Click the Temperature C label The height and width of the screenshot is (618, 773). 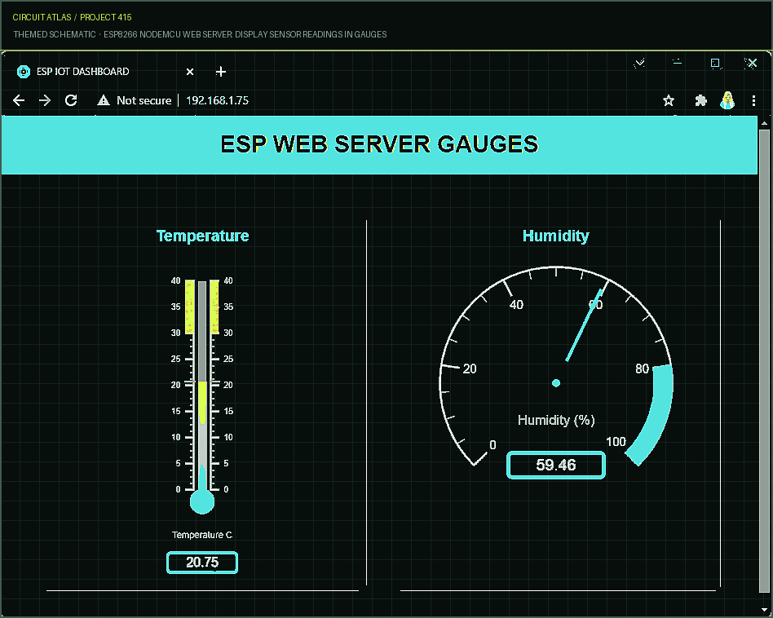click(x=202, y=535)
